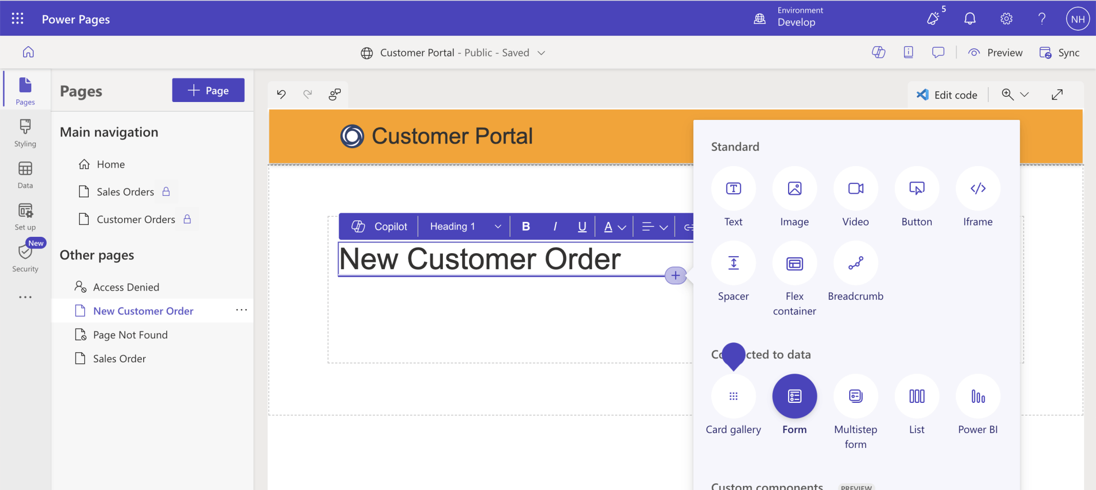Open the app launcher waffle icon
Screen dimensions: 1096x490
[x=17, y=19]
